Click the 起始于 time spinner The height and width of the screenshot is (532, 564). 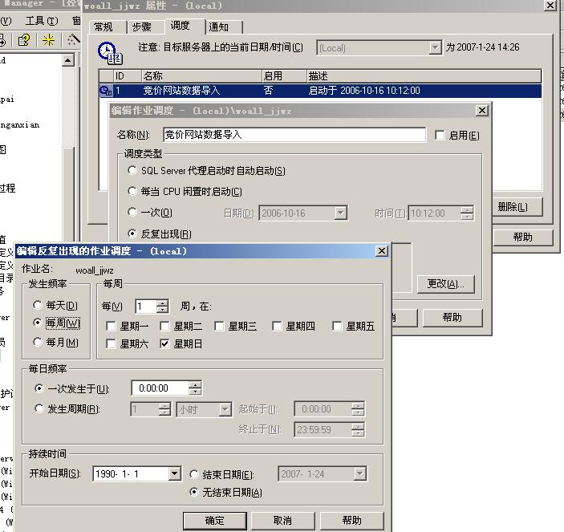pos(358,409)
